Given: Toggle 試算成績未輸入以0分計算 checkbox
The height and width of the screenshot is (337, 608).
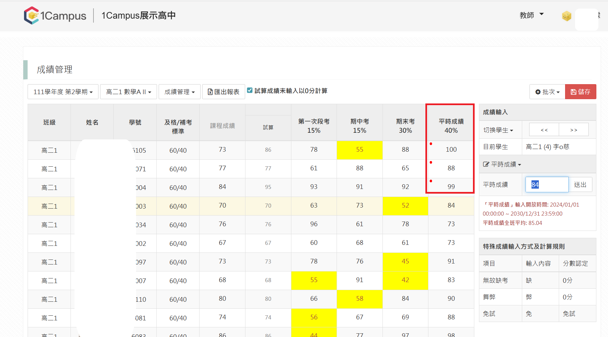Looking at the screenshot, I should [x=250, y=90].
